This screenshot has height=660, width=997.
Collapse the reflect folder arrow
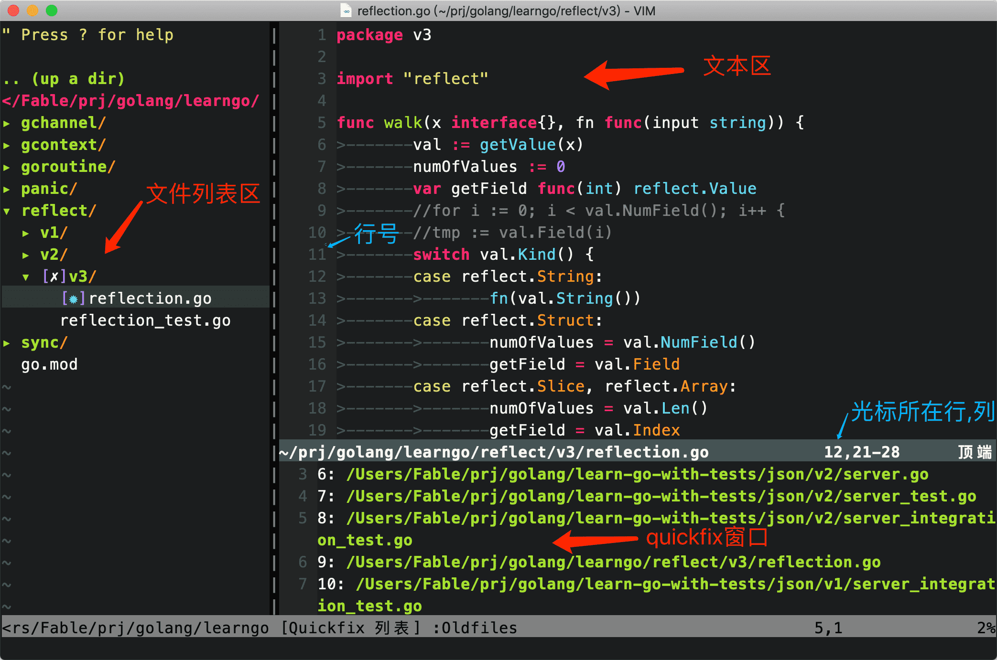point(7,212)
